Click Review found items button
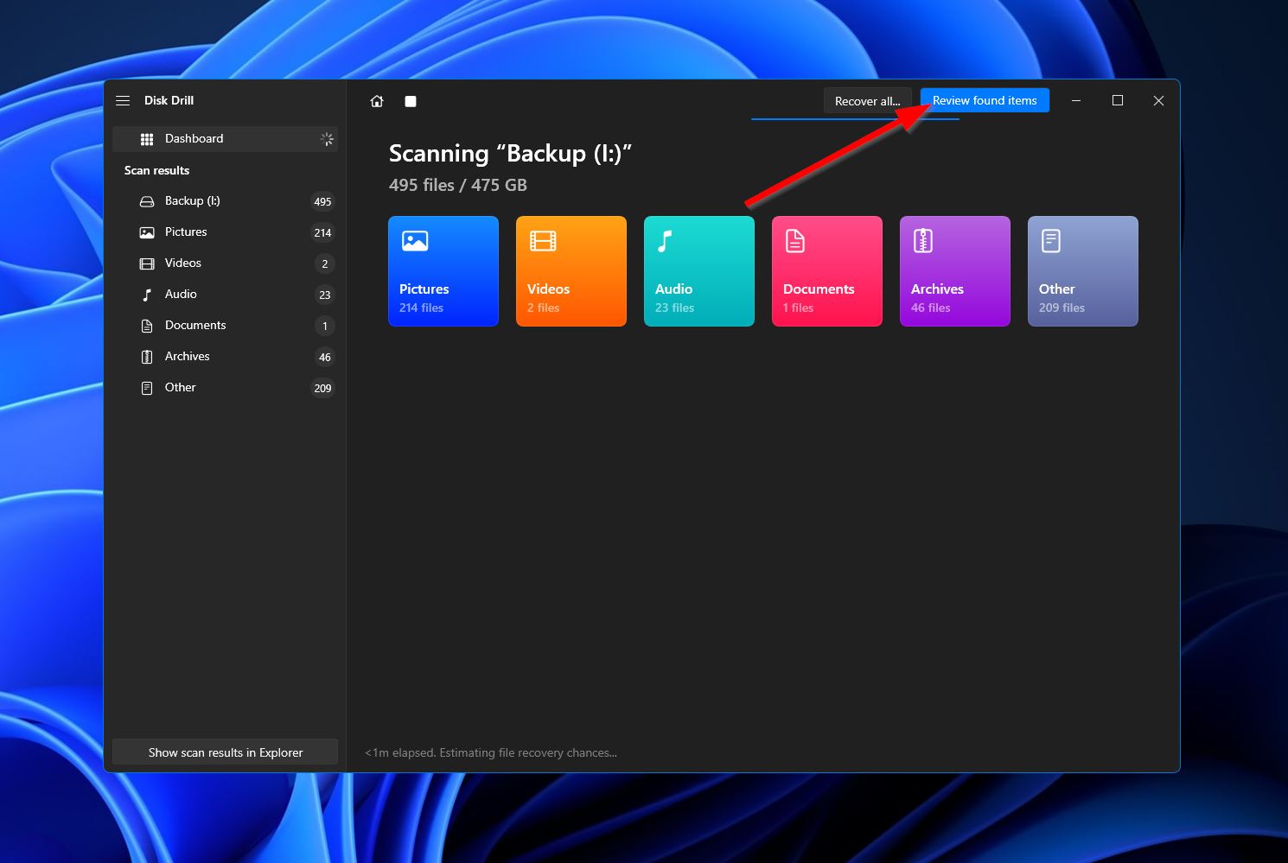Image resolution: width=1288 pixels, height=863 pixels. click(x=985, y=100)
